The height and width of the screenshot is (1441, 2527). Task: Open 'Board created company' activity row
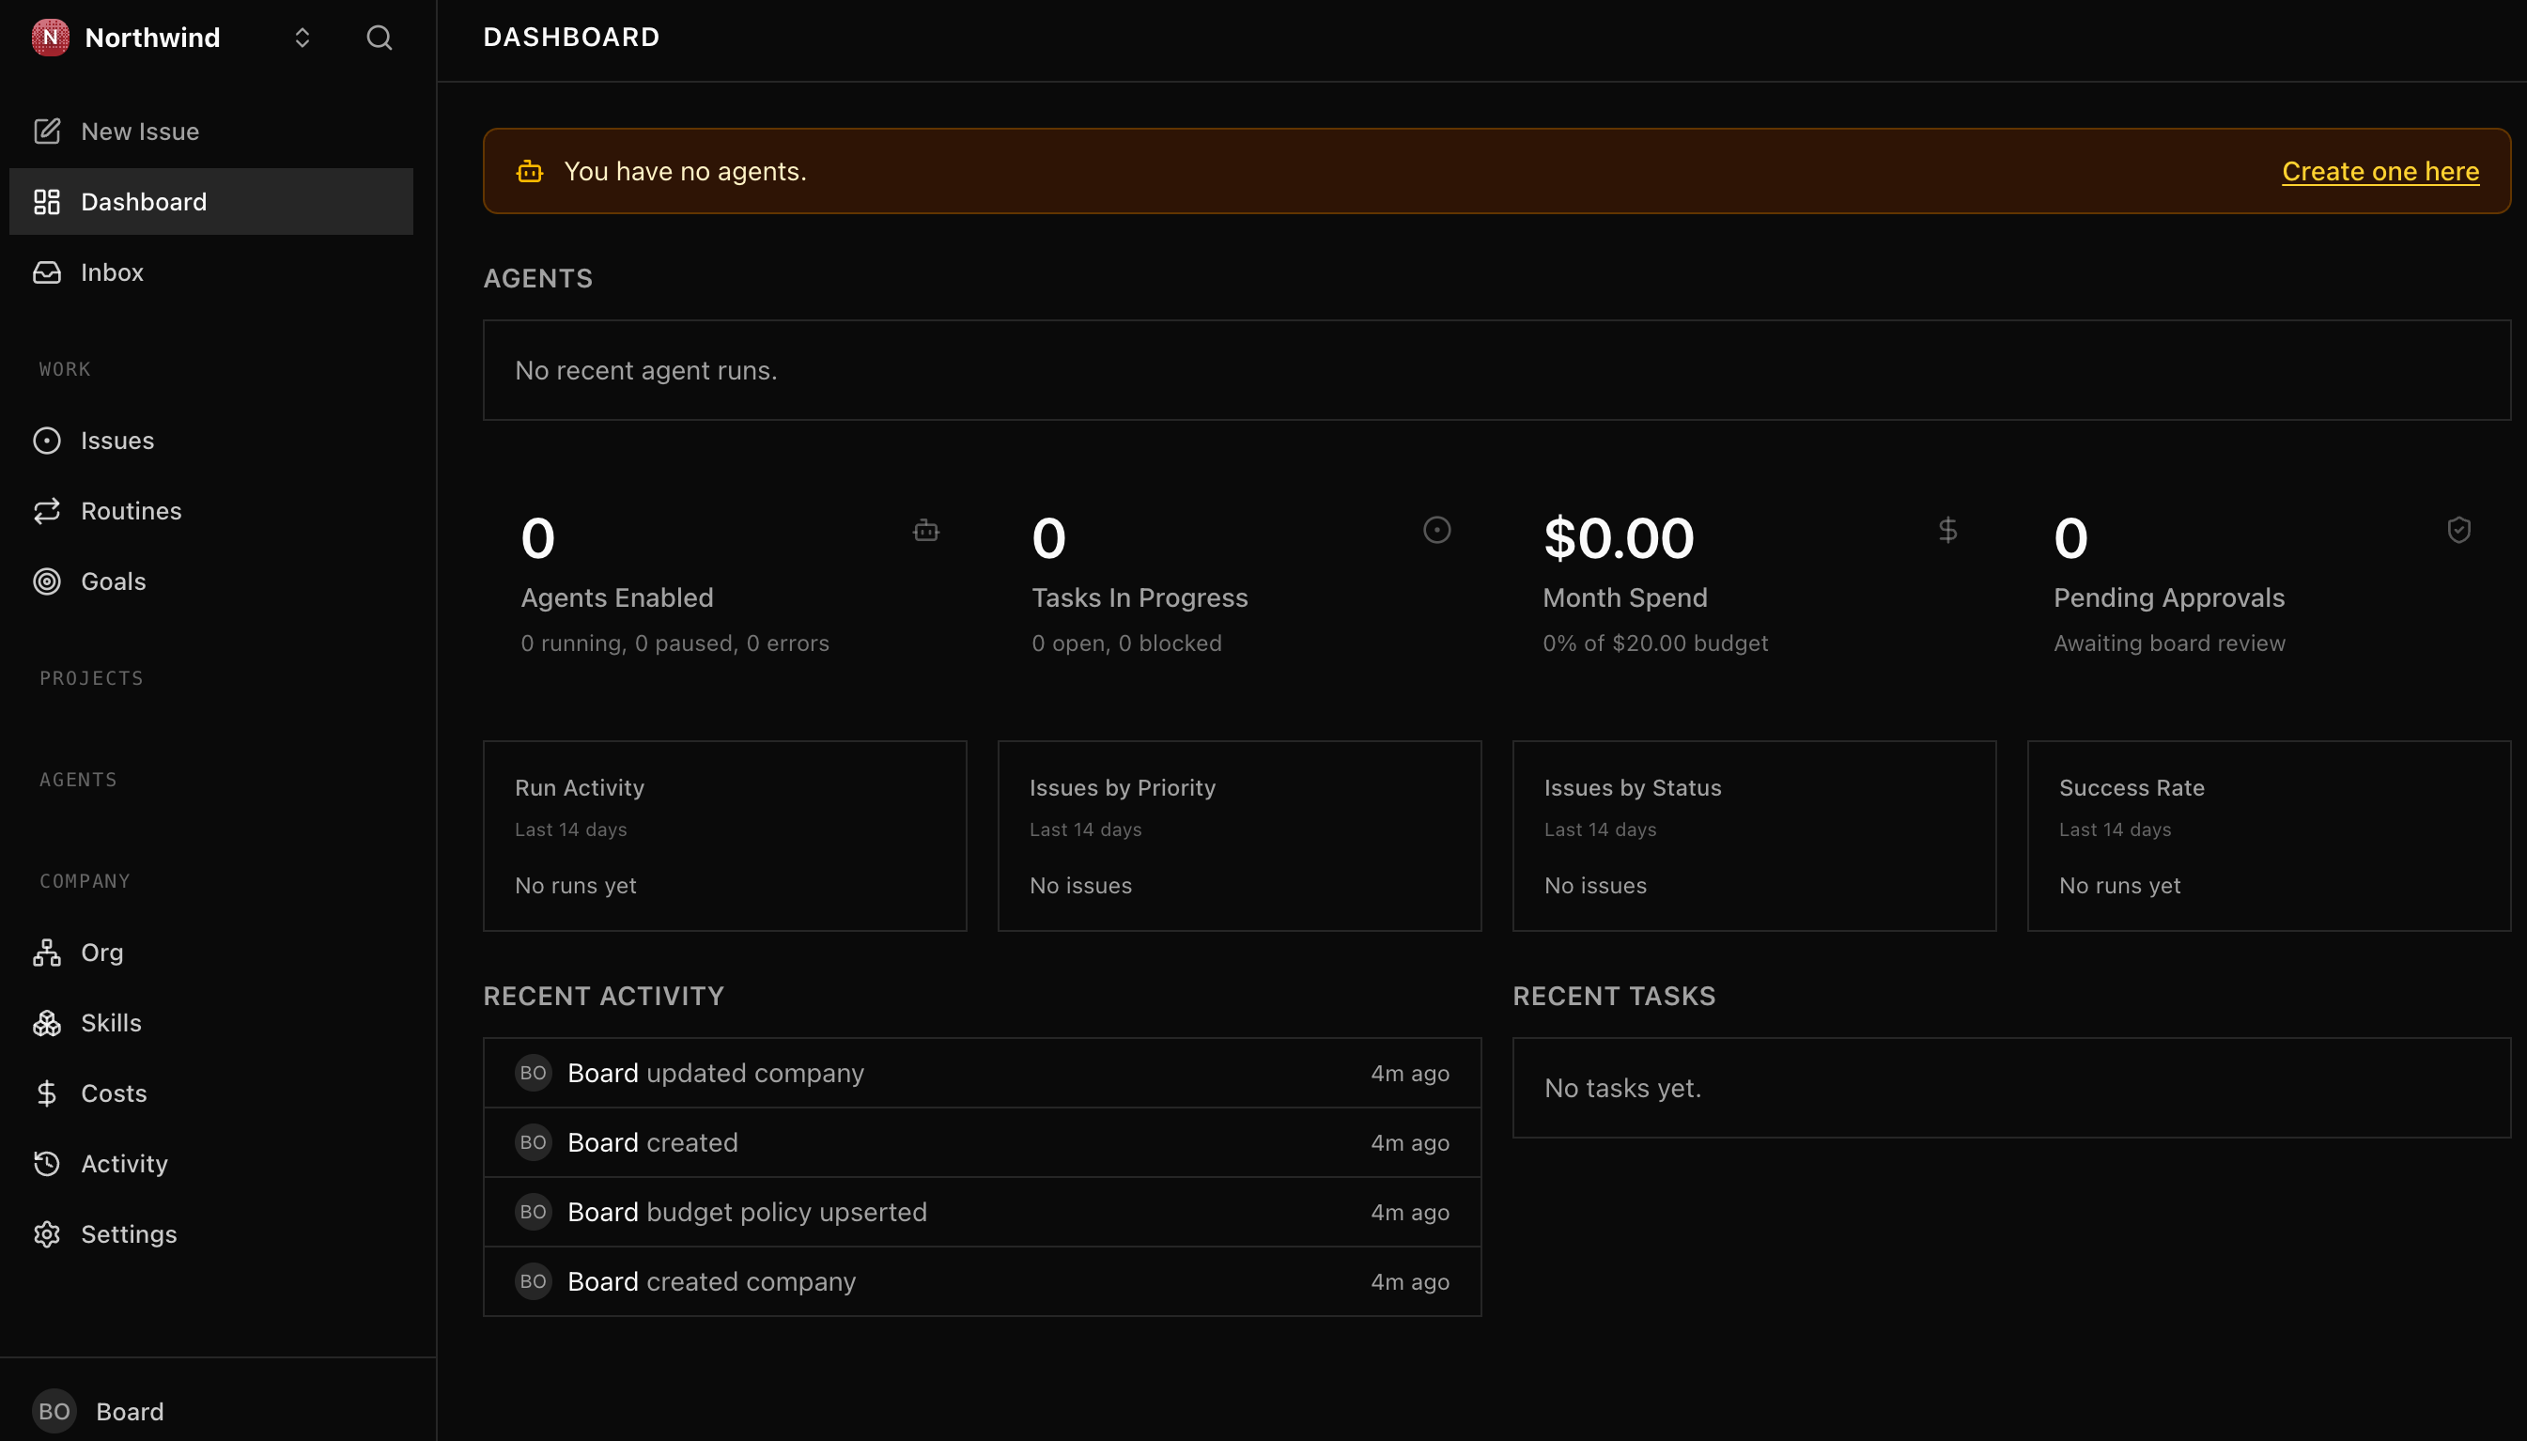(x=983, y=1280)
